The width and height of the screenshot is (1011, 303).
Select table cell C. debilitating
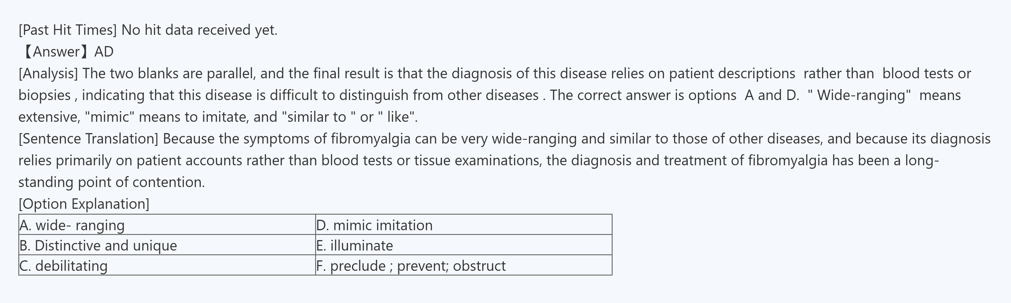coord(64,266)
